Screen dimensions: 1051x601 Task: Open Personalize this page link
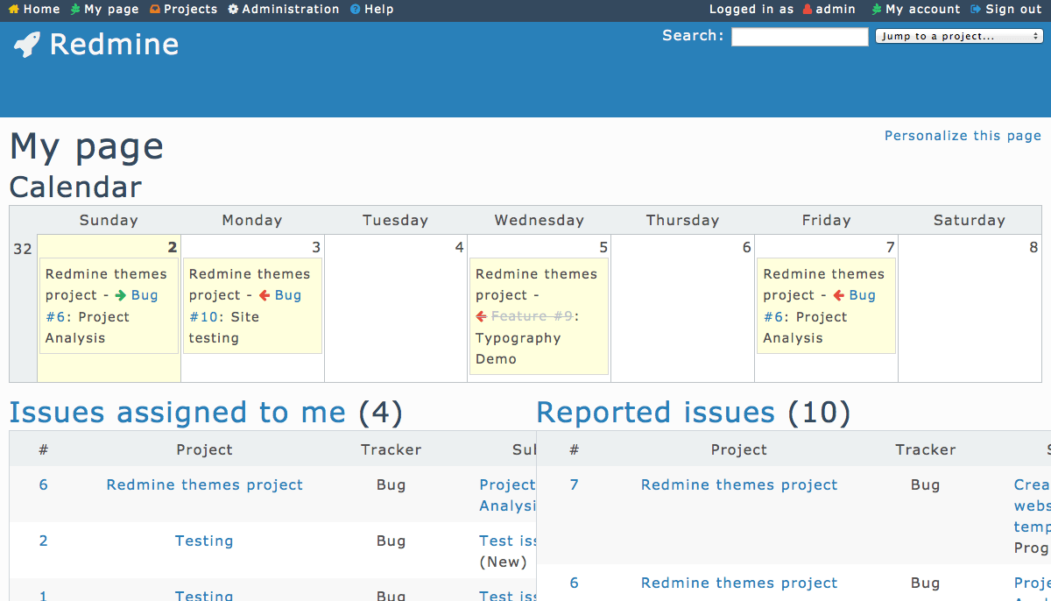[963, 136]
